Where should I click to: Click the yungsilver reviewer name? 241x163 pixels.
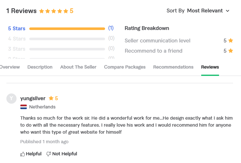(33, 98)
